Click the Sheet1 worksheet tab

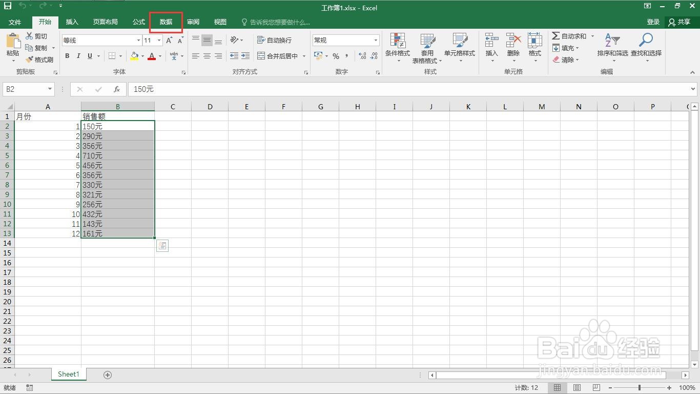coord(69,375)
